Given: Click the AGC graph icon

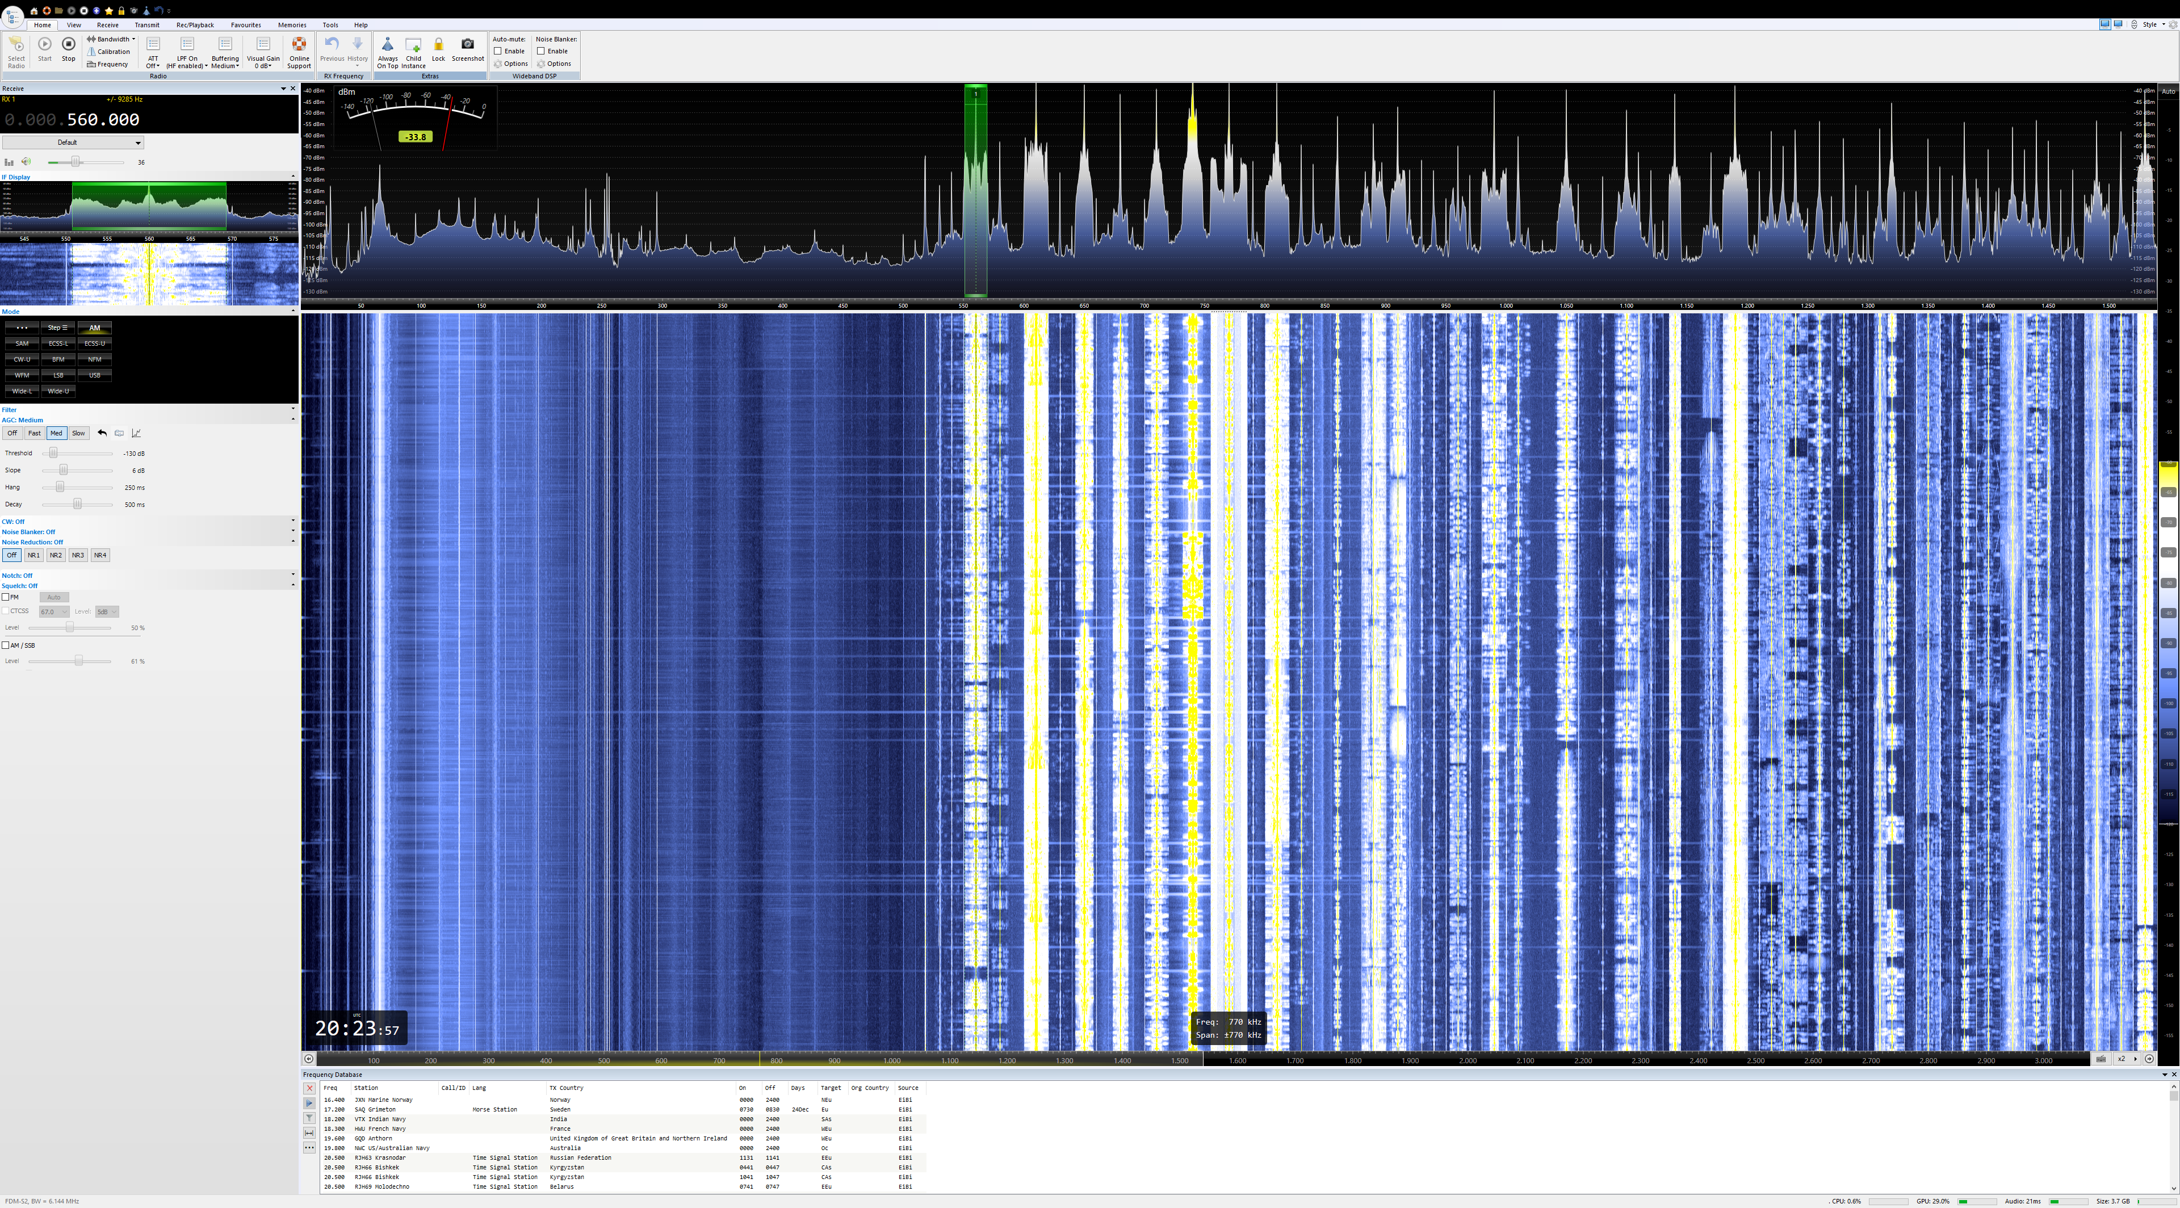Looking at the screenshot, I should click(136, 433).
